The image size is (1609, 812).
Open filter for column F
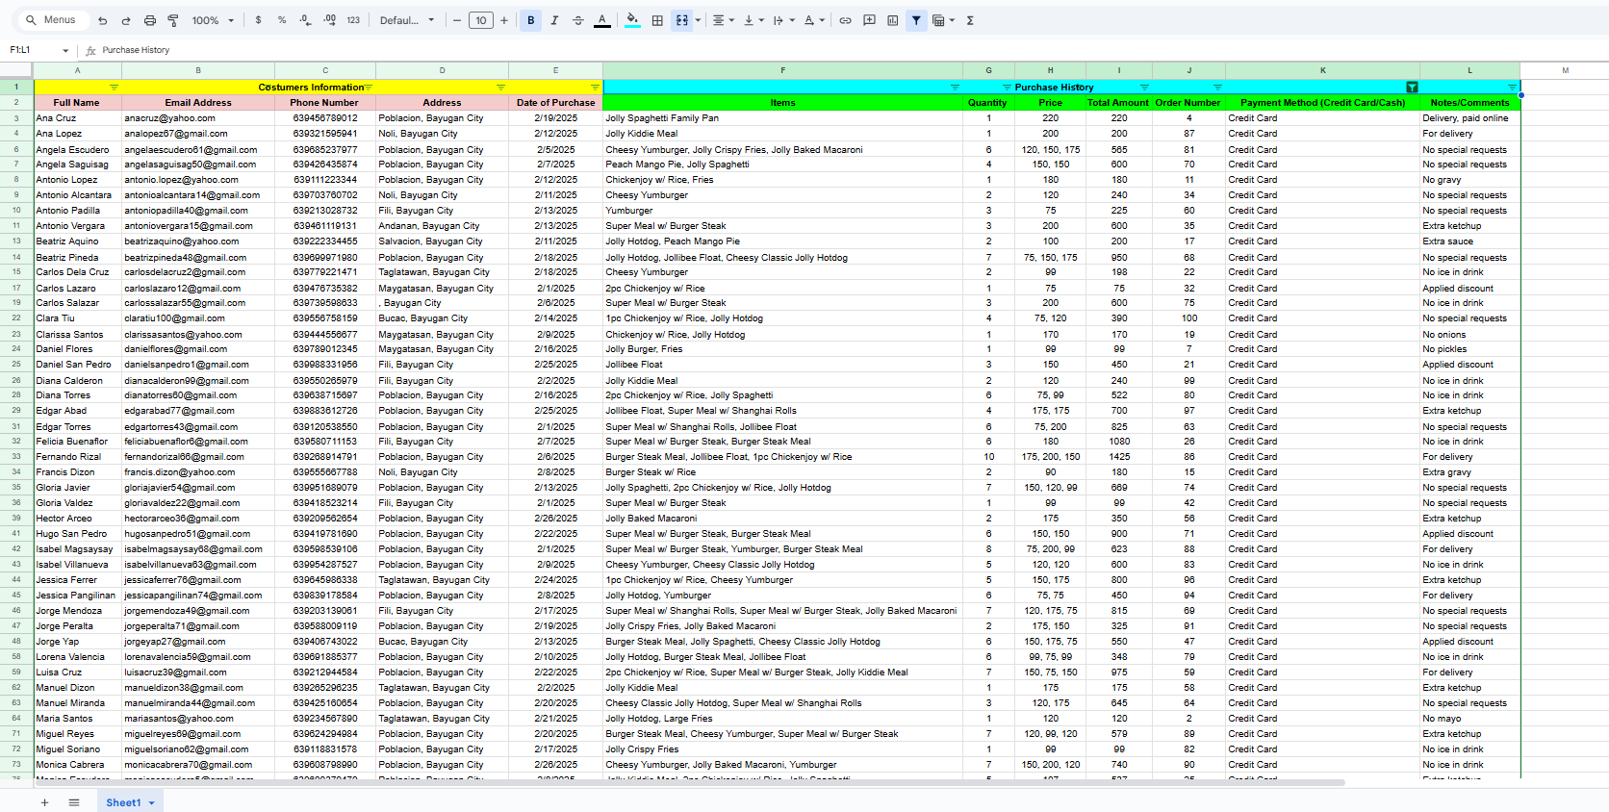[955, 88]
